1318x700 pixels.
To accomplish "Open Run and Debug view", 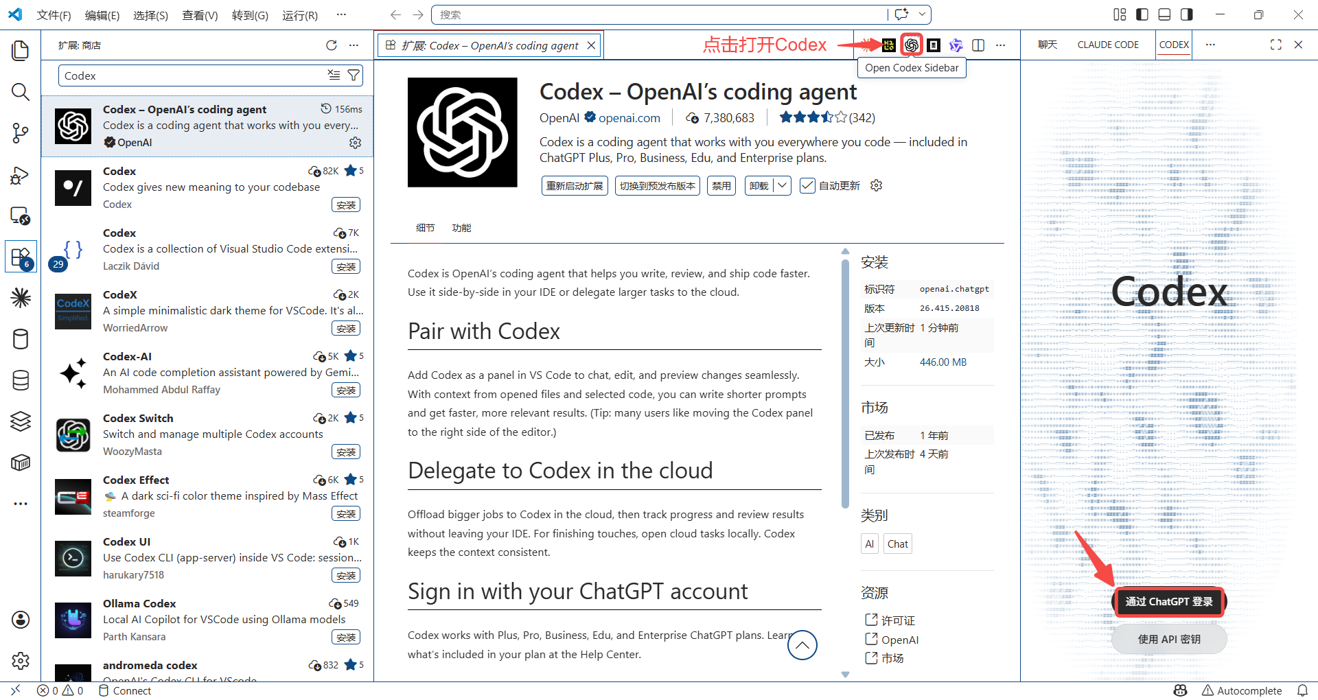I will click(x=21, y=176).
